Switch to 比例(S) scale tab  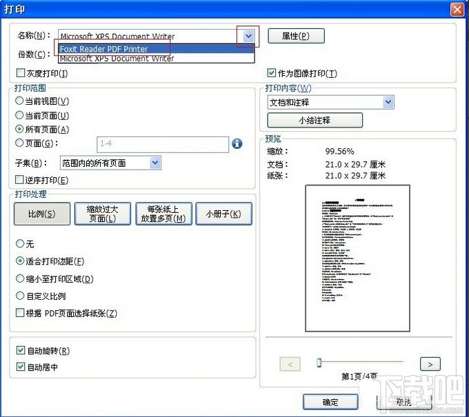[x=42, y=214]
